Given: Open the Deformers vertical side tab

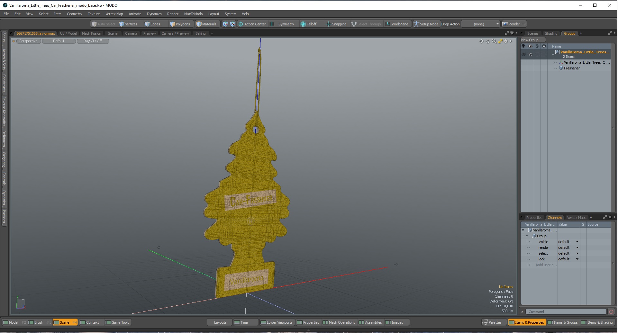Looking at the screenshot, I should coord(4,139).
